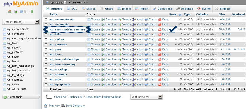
Task: Click Browse icon for wp_wp_rp_tags row
Action: pyautogui.click(x=89, y=85)
